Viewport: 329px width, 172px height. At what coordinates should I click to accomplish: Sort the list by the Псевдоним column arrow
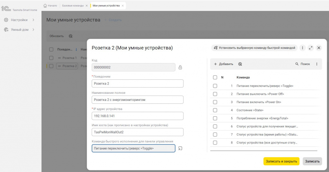click(x=76, y=49)
